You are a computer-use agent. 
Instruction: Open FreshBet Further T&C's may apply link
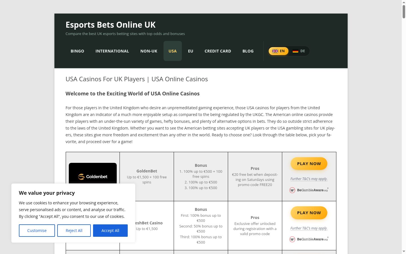(309, 228)
